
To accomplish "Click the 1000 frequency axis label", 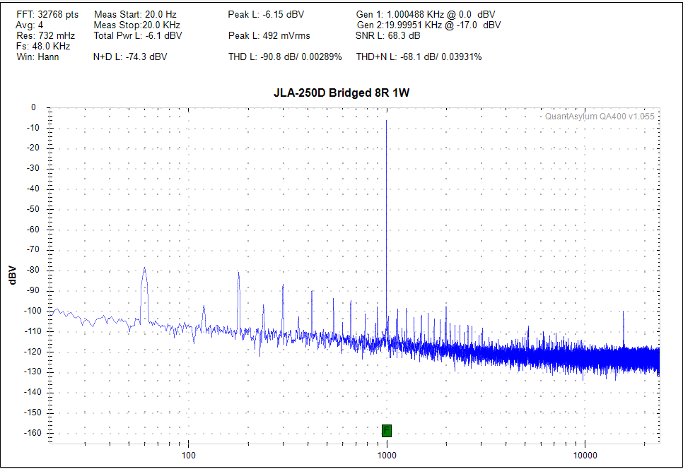I will coord(386,455).
